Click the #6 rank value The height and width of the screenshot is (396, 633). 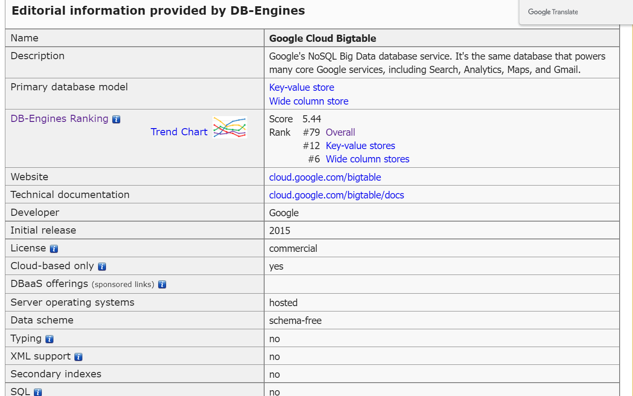tap(314, 159)
